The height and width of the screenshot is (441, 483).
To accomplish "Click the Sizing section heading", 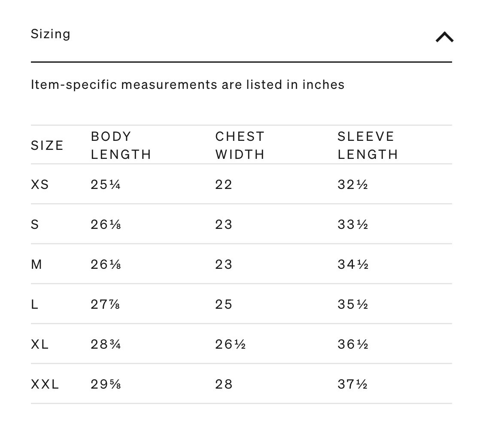I will (51, 34).
